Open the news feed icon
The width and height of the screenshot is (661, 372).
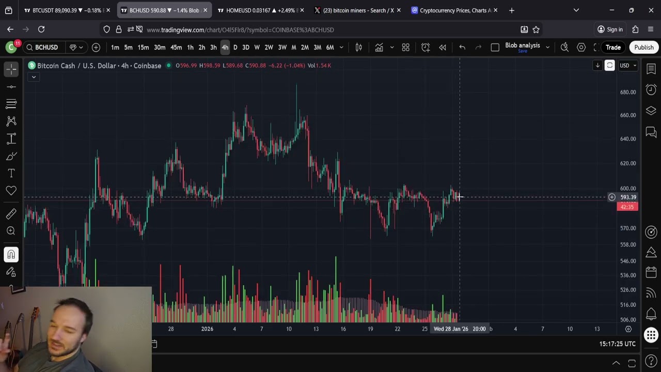pos(651,293)
